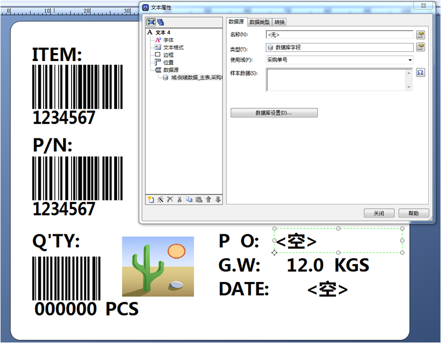441x343 pixels.
Task: Click the change type icon beside 类型
Action: pyautogui.click(x=420, y=48)
